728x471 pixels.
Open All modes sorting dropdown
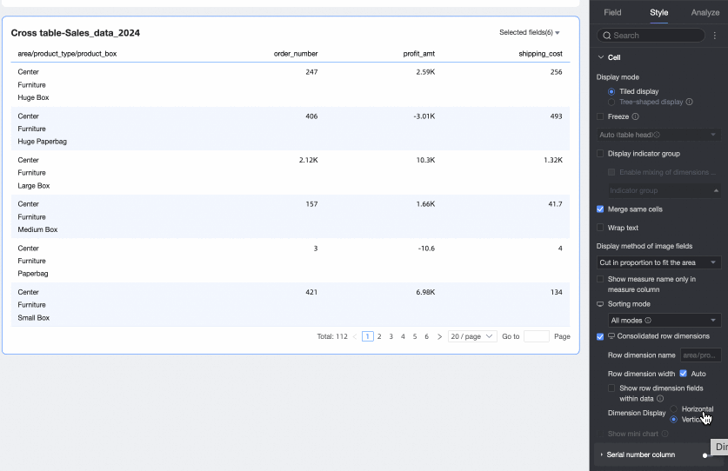click(665, 320)
